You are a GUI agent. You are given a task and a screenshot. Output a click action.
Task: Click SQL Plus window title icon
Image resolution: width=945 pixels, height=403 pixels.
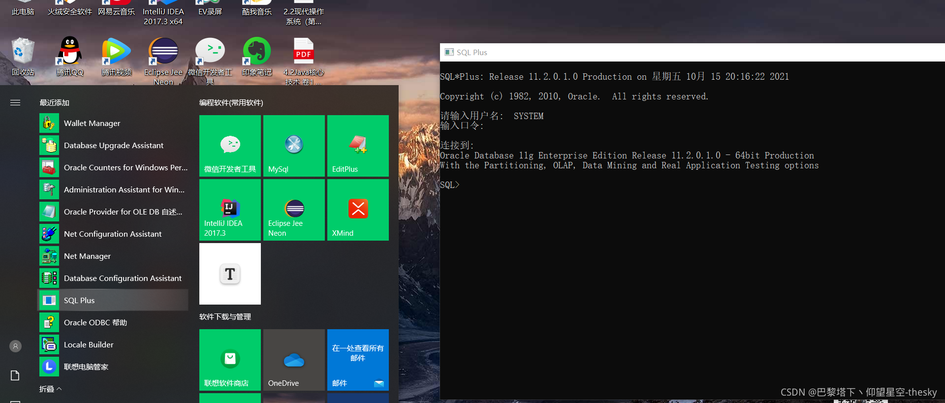[x=449, y=52]
